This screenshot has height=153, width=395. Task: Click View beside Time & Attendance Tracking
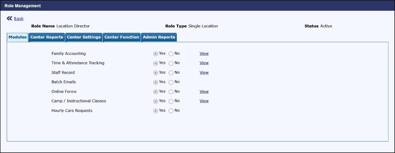[x=204, y=63]
